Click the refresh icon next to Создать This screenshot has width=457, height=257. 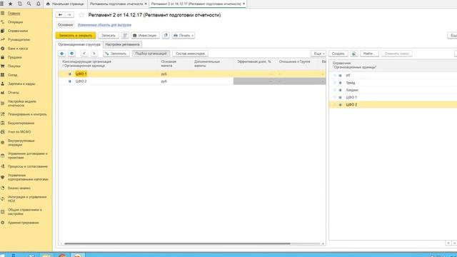tap(354, 54)
